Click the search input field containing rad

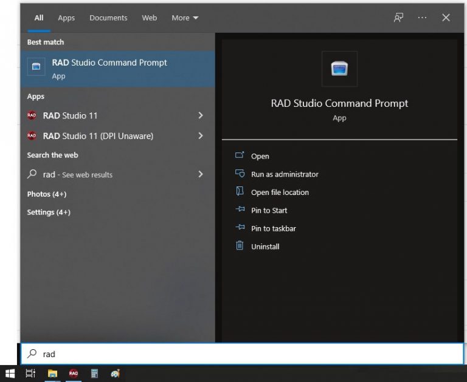coord(242,353)
